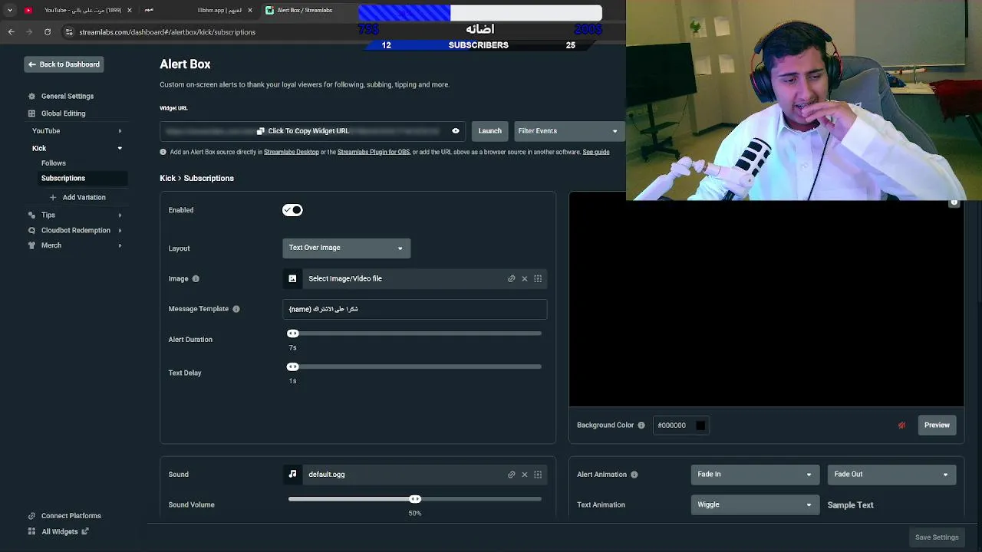Screen dimensions: 982x552
Task: Click the Background Color hex field
Action: [681, 426]
